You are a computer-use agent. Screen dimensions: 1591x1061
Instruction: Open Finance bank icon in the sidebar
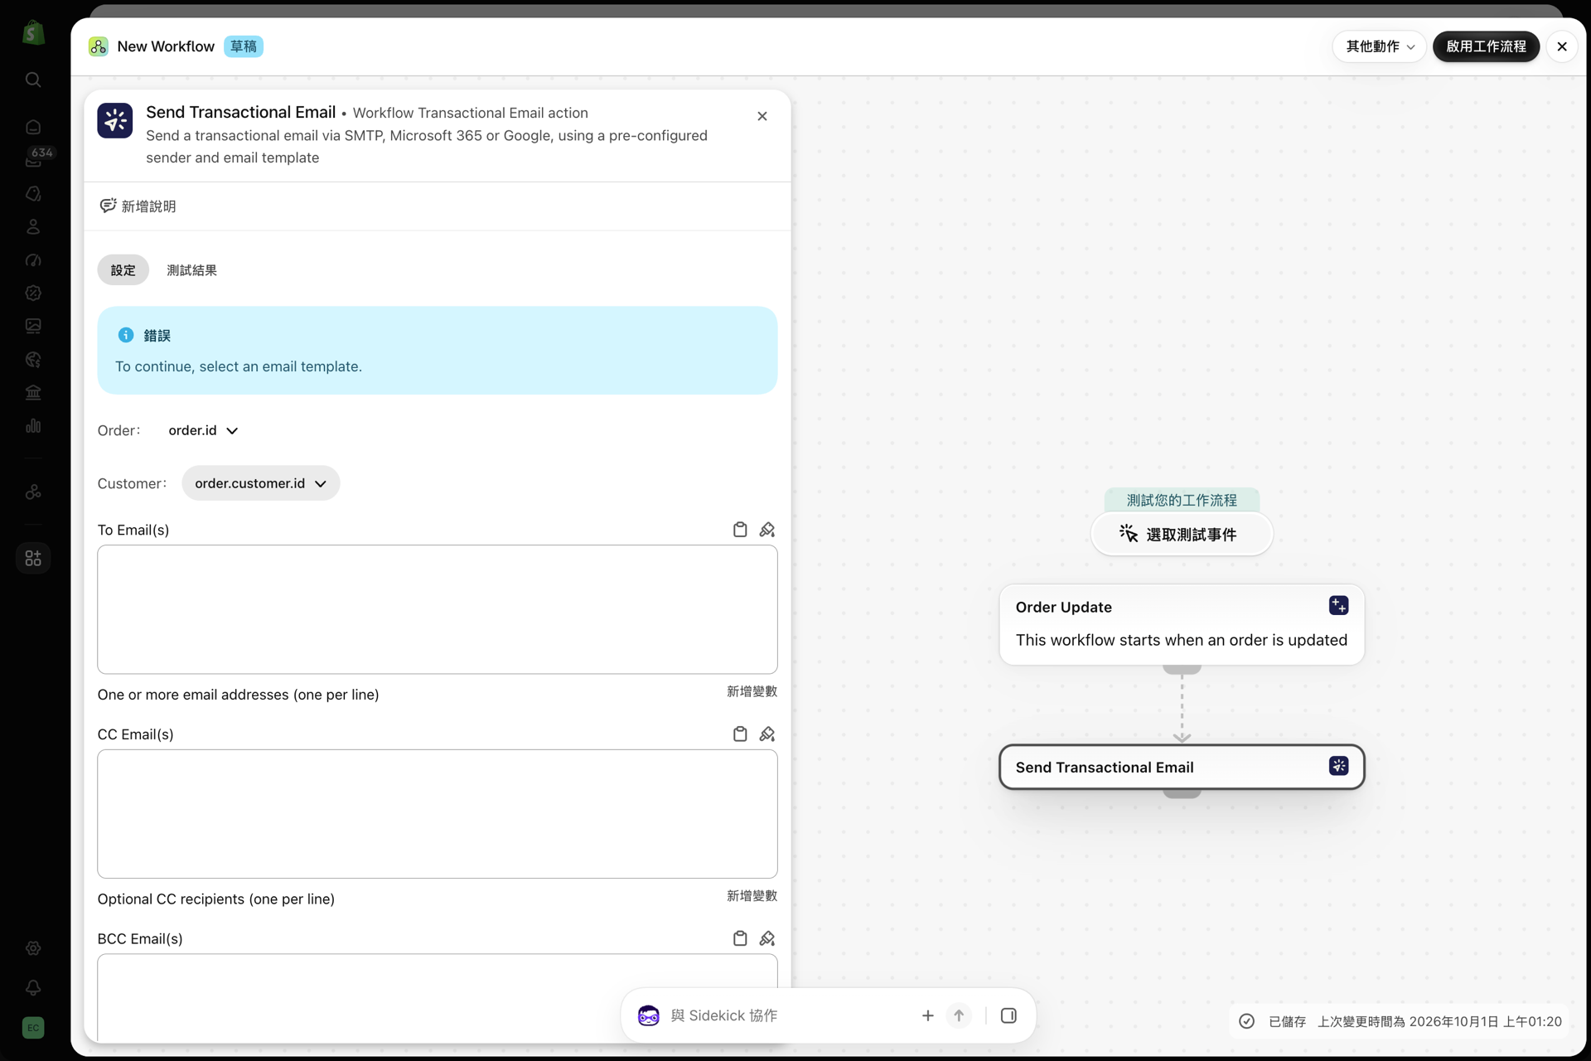pyautogui.click(x=33, y=392)
